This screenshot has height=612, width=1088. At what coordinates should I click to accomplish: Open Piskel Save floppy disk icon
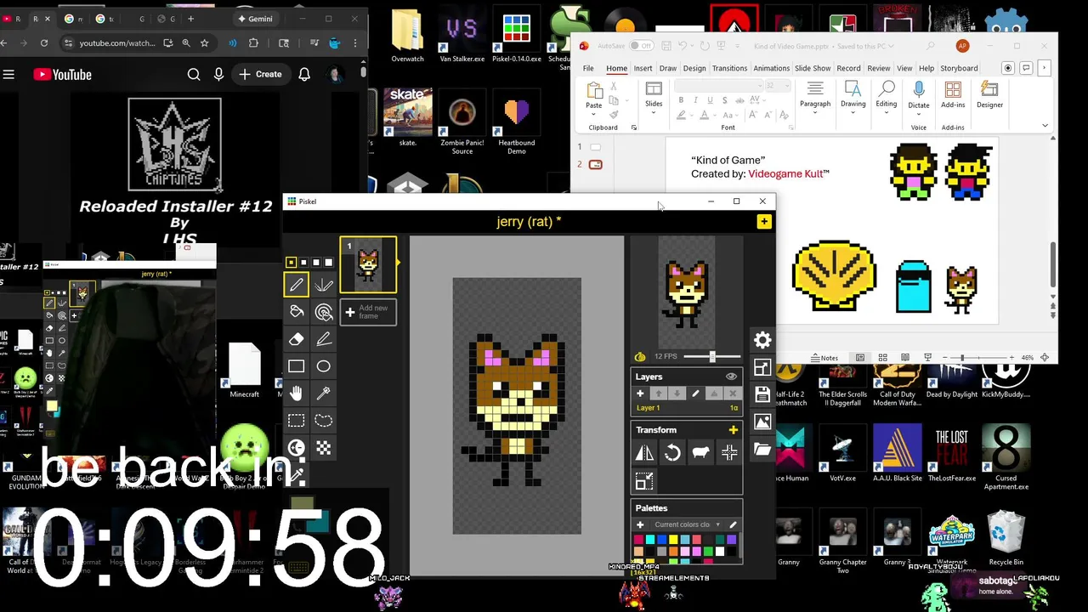pos(762,394)
